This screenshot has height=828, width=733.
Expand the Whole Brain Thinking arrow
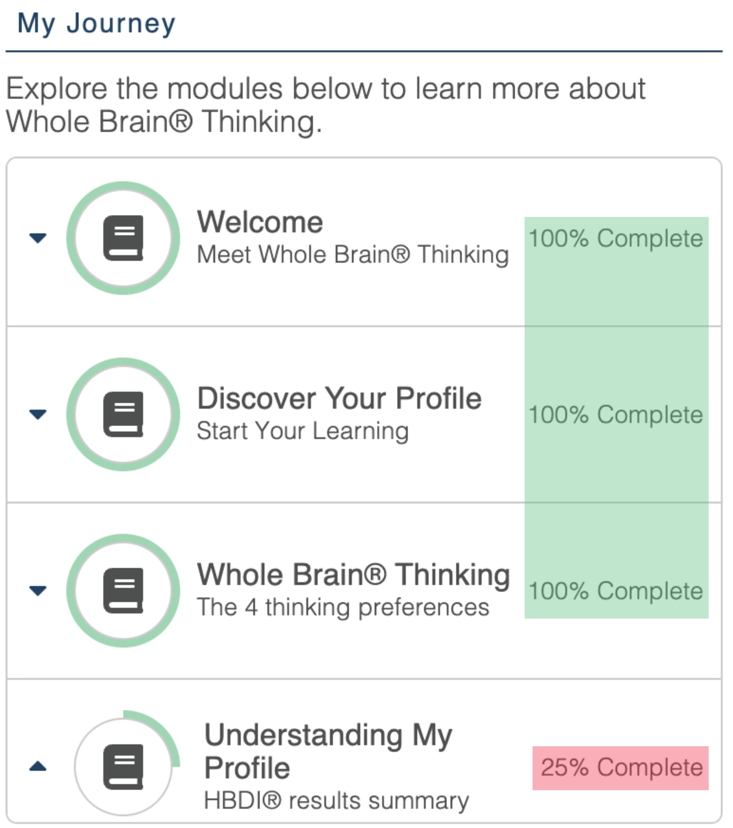point(38,590)
